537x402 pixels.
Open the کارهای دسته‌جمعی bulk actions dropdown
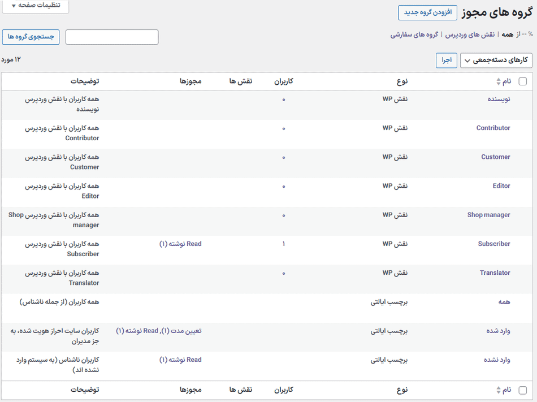[496, 60]
